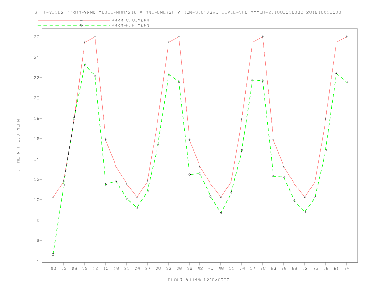Screen dimensions: 378x292
Task: Click x-axis tick label 03
Action: click(63, 268)
